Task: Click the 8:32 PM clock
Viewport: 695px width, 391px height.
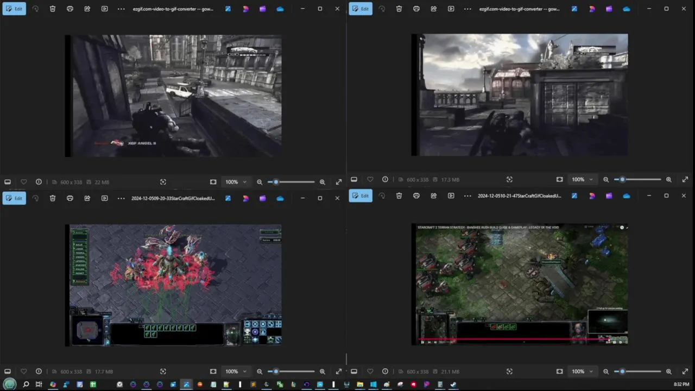Action: coord(681,384)
